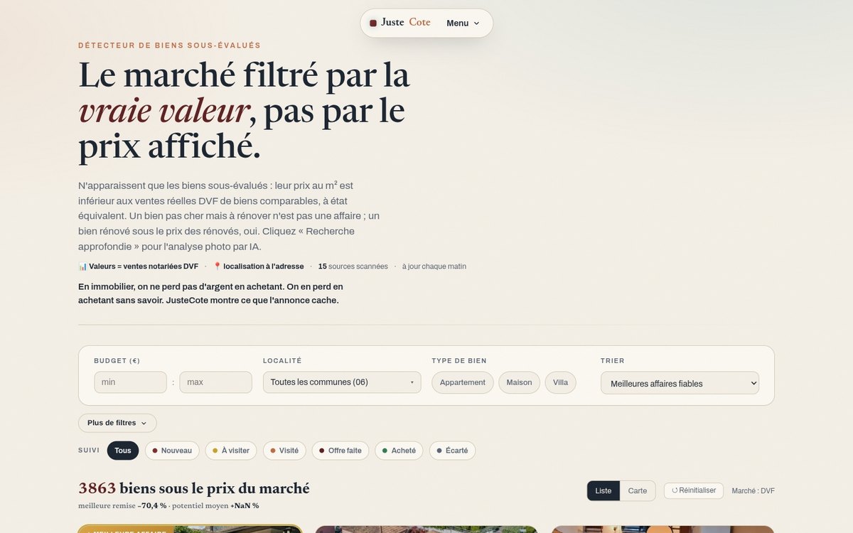Select the Tous tracking filter
853x533 pixels.
[x=123, y=451]
